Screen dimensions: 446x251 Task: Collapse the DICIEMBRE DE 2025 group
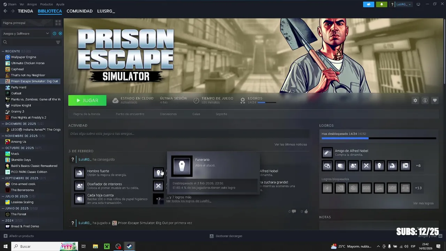[3, 124]
